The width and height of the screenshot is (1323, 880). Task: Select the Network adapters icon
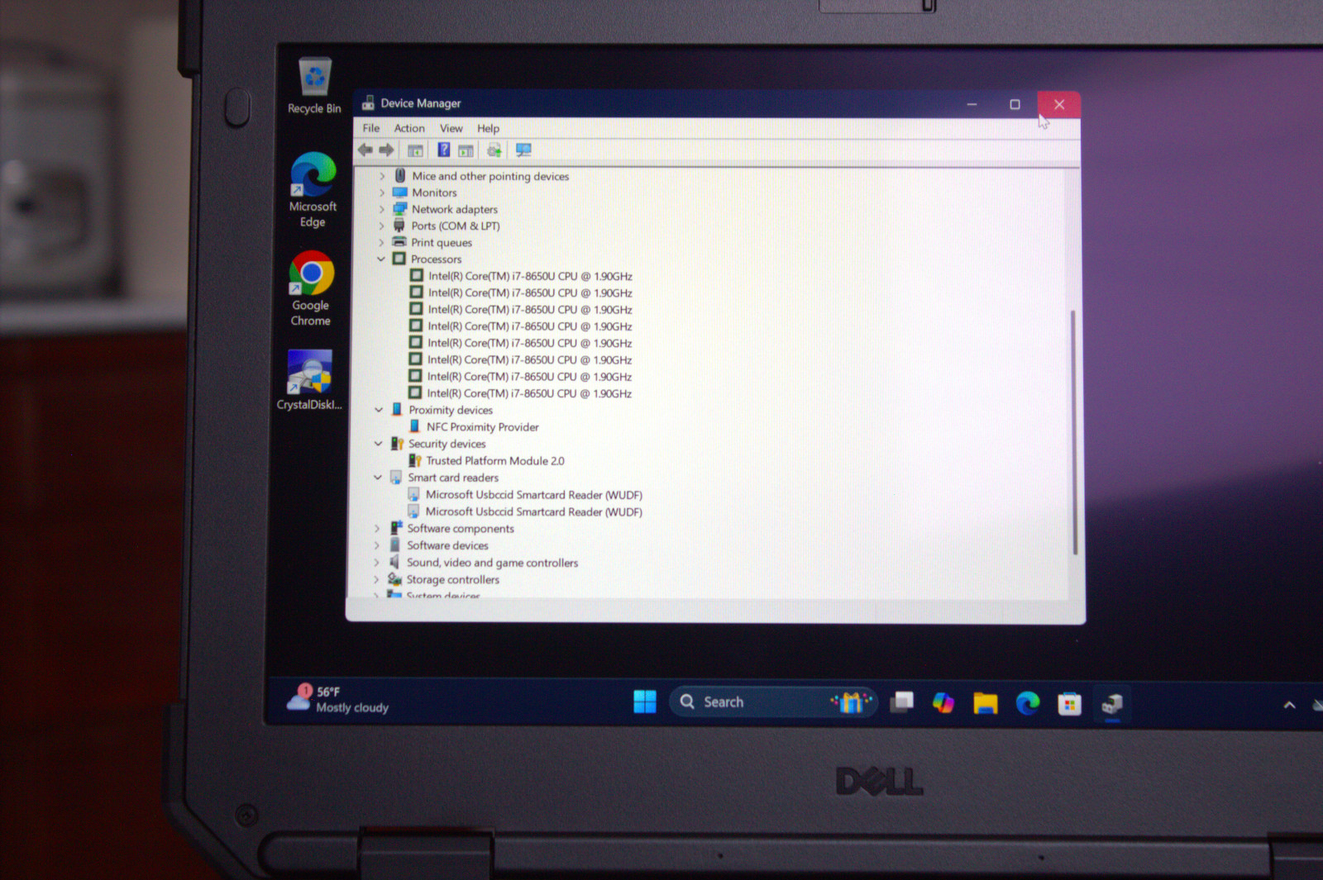point(400,209)
